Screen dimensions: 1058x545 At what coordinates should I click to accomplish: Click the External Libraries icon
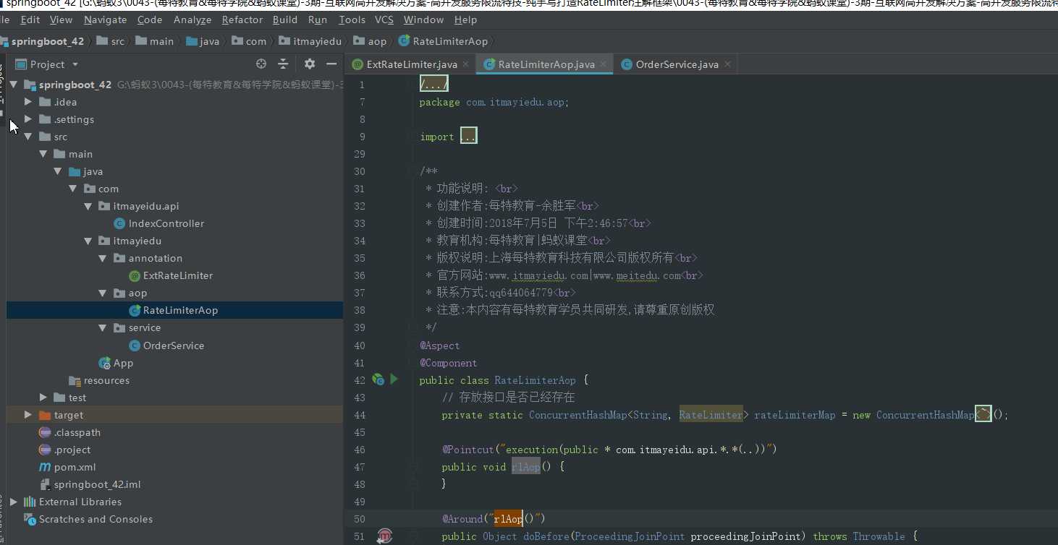tap(30, 502)
